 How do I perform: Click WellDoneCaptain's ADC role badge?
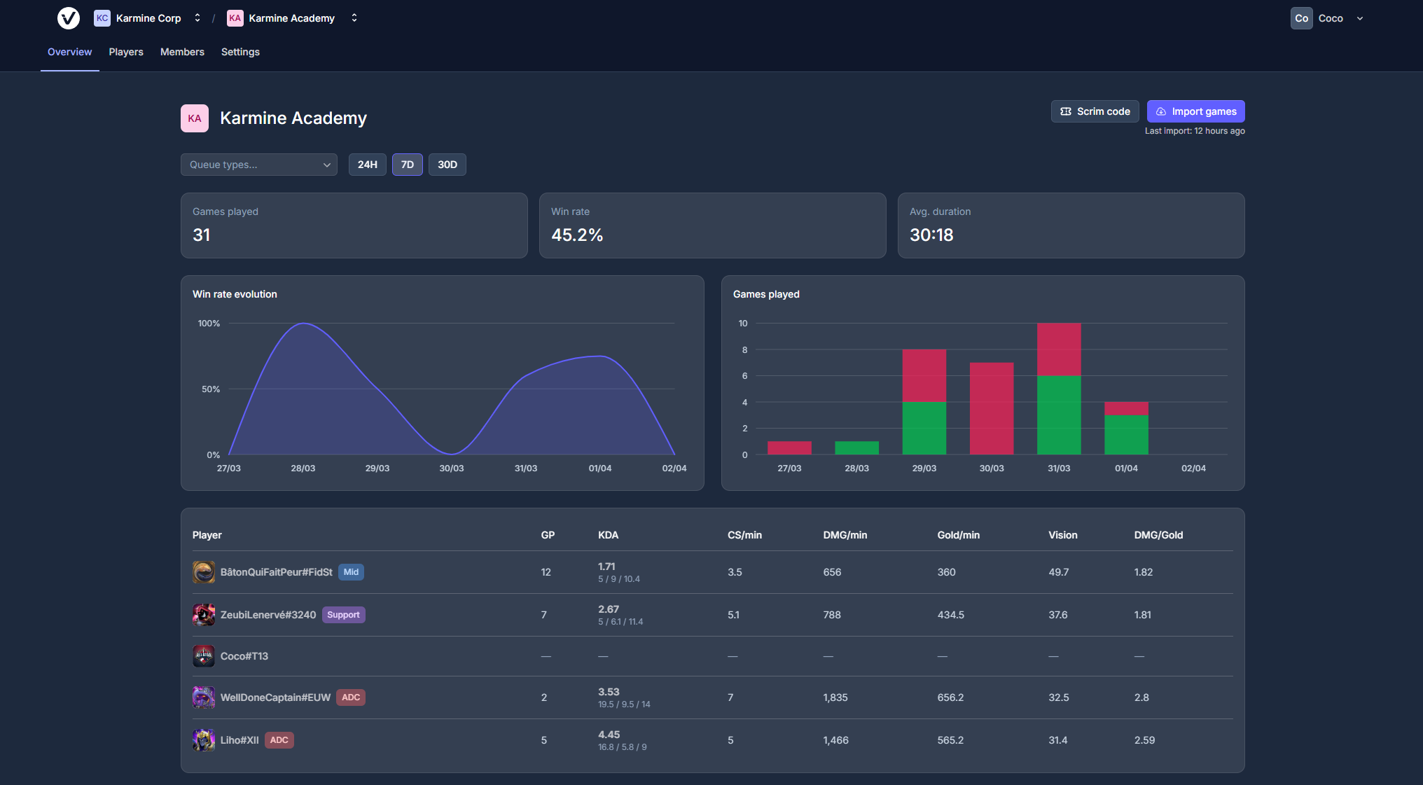(x=350, y=697)
